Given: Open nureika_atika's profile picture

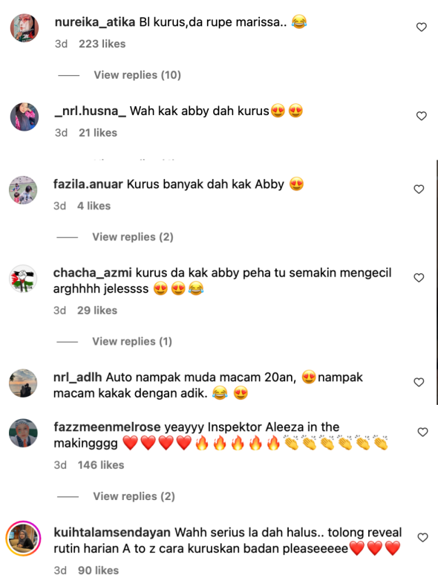Looking at the screenshot, I should pos(24,28).
